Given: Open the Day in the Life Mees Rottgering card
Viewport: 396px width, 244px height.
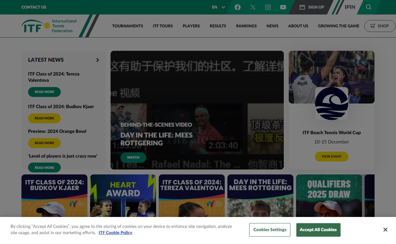Looking at the screenshot, I should pos(260,196).
